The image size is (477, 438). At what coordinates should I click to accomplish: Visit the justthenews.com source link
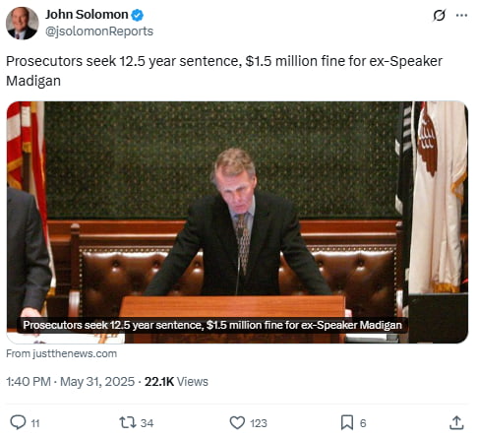tap(62, 353)
